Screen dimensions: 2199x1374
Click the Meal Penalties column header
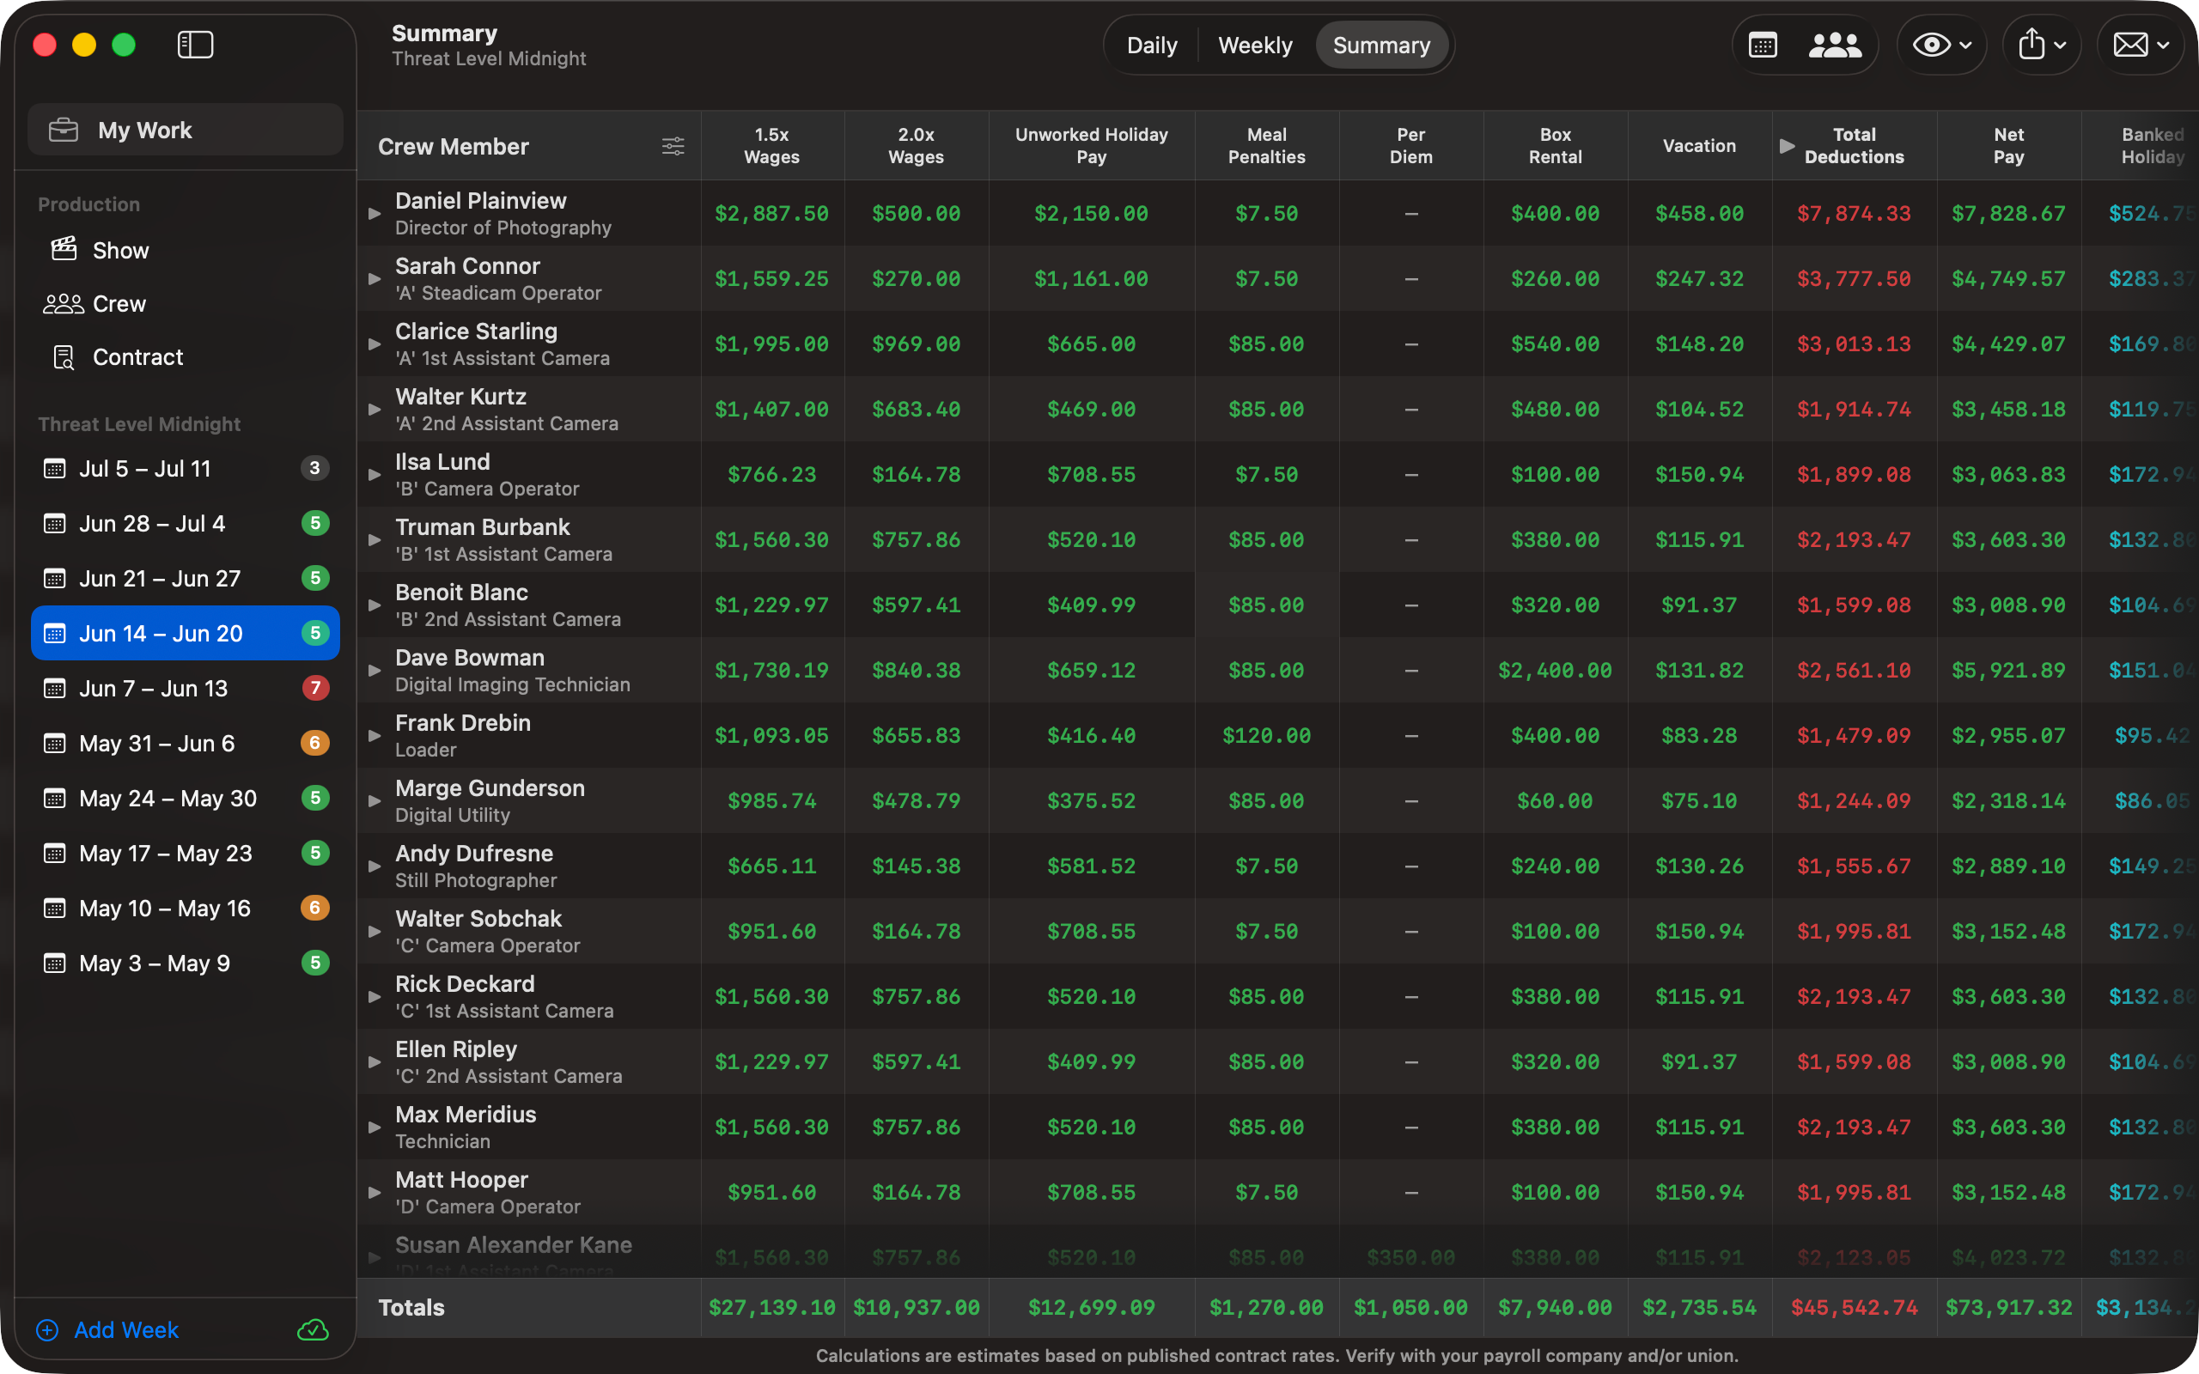pyautogui.click(x=1266, y=145)
